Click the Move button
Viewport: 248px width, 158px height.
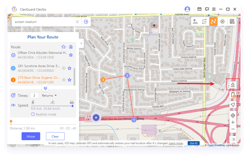coord(31,136)
